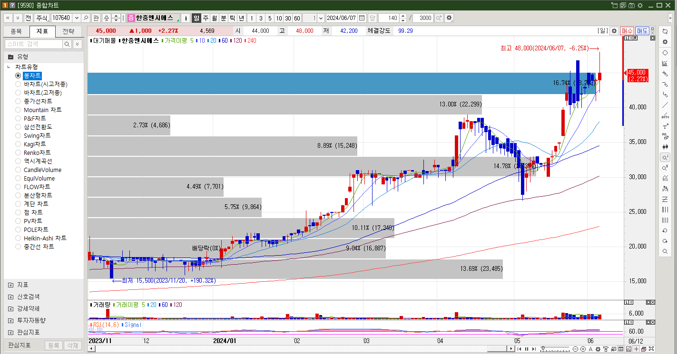
Task: Click the smart search magnifier button
Action: pos(67,44)
